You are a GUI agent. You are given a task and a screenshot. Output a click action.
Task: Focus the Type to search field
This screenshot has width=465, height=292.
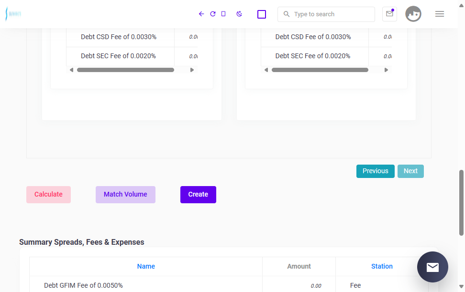326,14
